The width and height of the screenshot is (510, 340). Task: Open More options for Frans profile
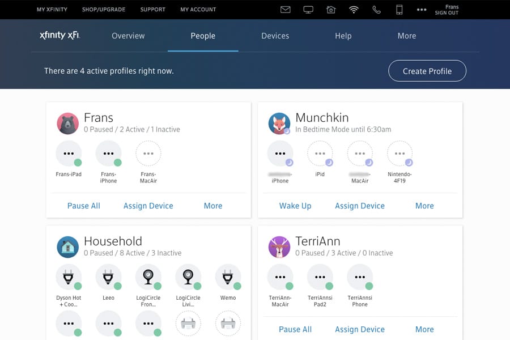[x=213, y=206]
